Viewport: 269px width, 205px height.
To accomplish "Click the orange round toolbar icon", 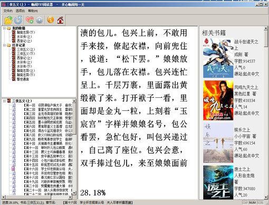I will click(51, 19).
